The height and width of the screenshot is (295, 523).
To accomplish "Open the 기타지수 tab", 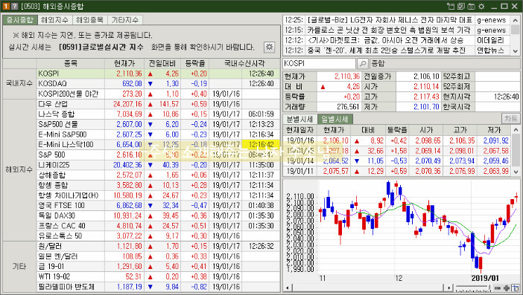I will tap(125, 20).
